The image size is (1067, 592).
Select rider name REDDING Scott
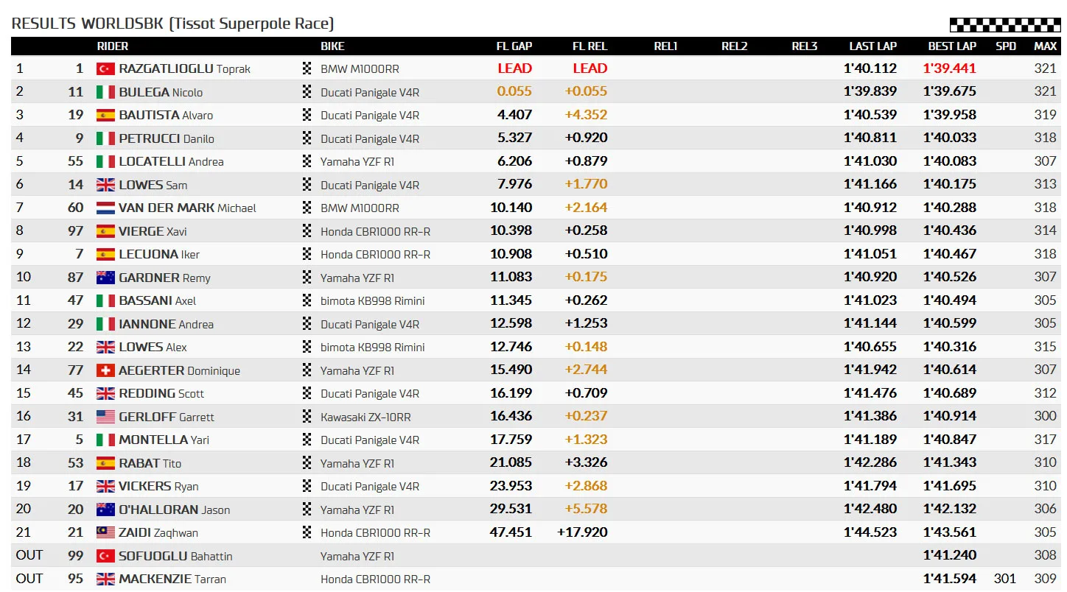coord(161,393)
